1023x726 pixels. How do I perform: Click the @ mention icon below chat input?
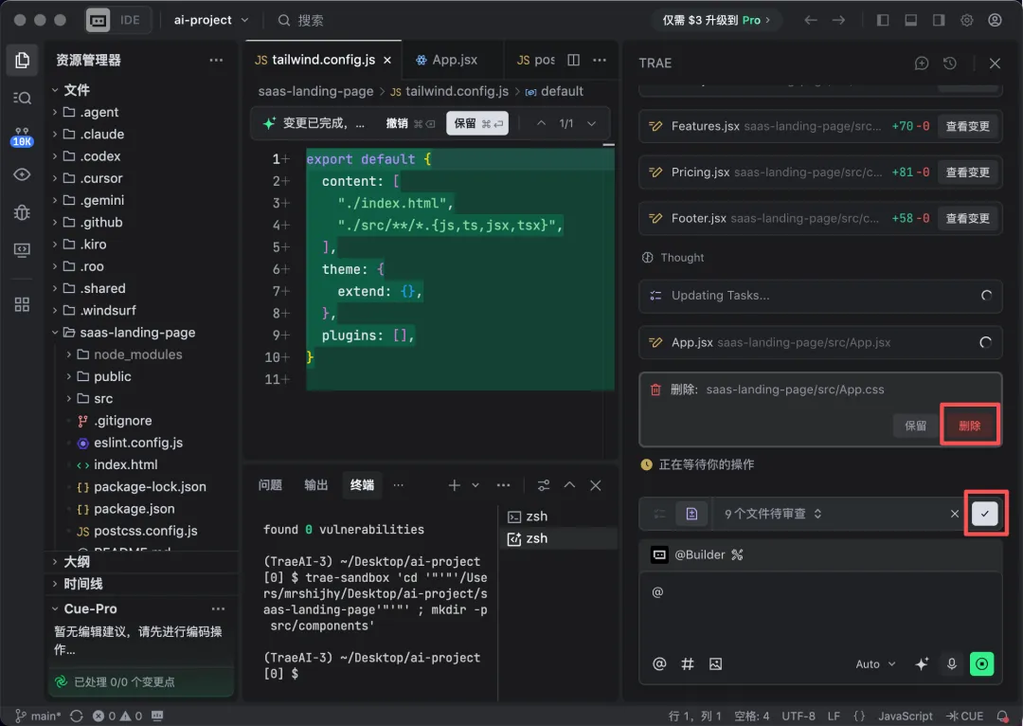tap(659, 664)
